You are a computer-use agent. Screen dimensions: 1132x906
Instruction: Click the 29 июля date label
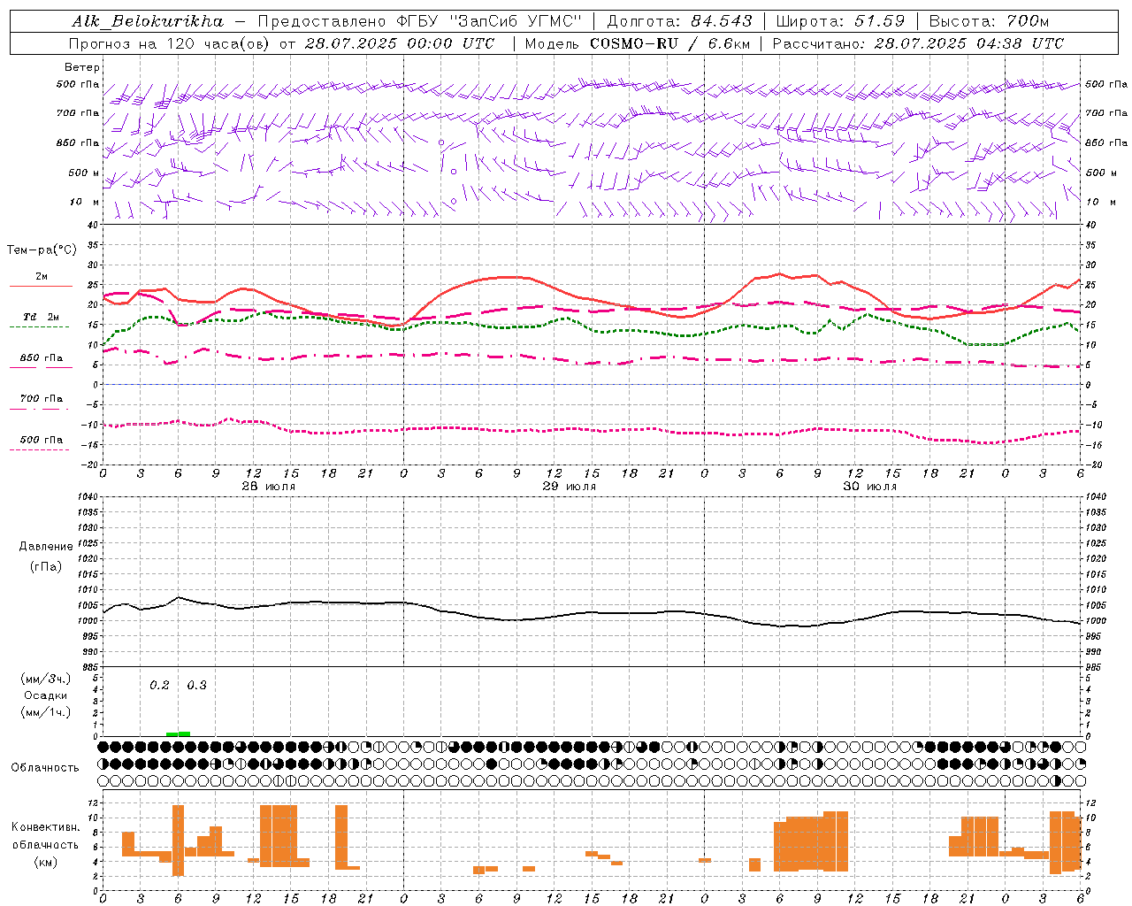(570, 487)
